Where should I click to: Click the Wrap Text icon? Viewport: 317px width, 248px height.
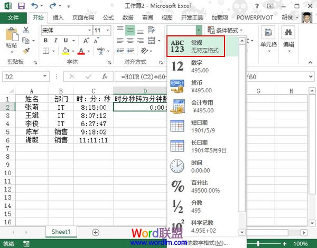pyautogui.click(x=152, y=30)
